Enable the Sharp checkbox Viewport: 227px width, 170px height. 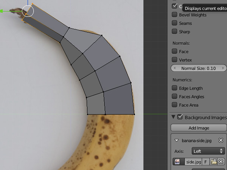pos(174,31)
